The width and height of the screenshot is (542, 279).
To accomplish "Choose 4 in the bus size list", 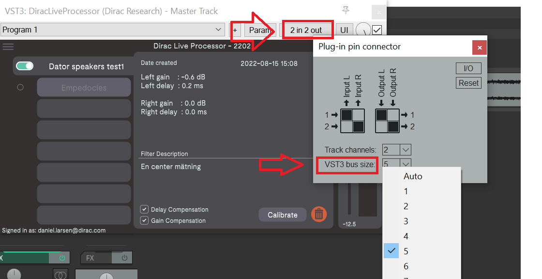I will (x=422, y=236).
